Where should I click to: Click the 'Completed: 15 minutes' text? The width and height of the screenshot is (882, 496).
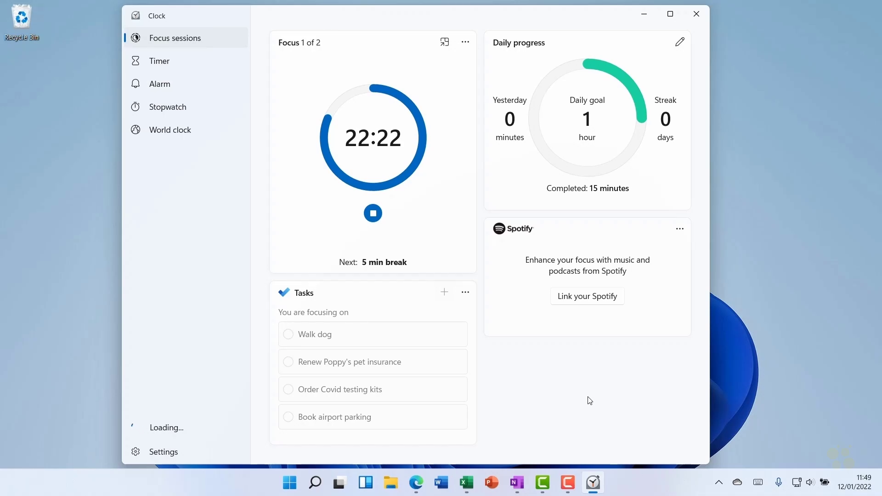coord(588,188)
